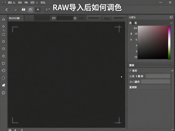Open the second menu in the menu bar

(x=20, y=2)
